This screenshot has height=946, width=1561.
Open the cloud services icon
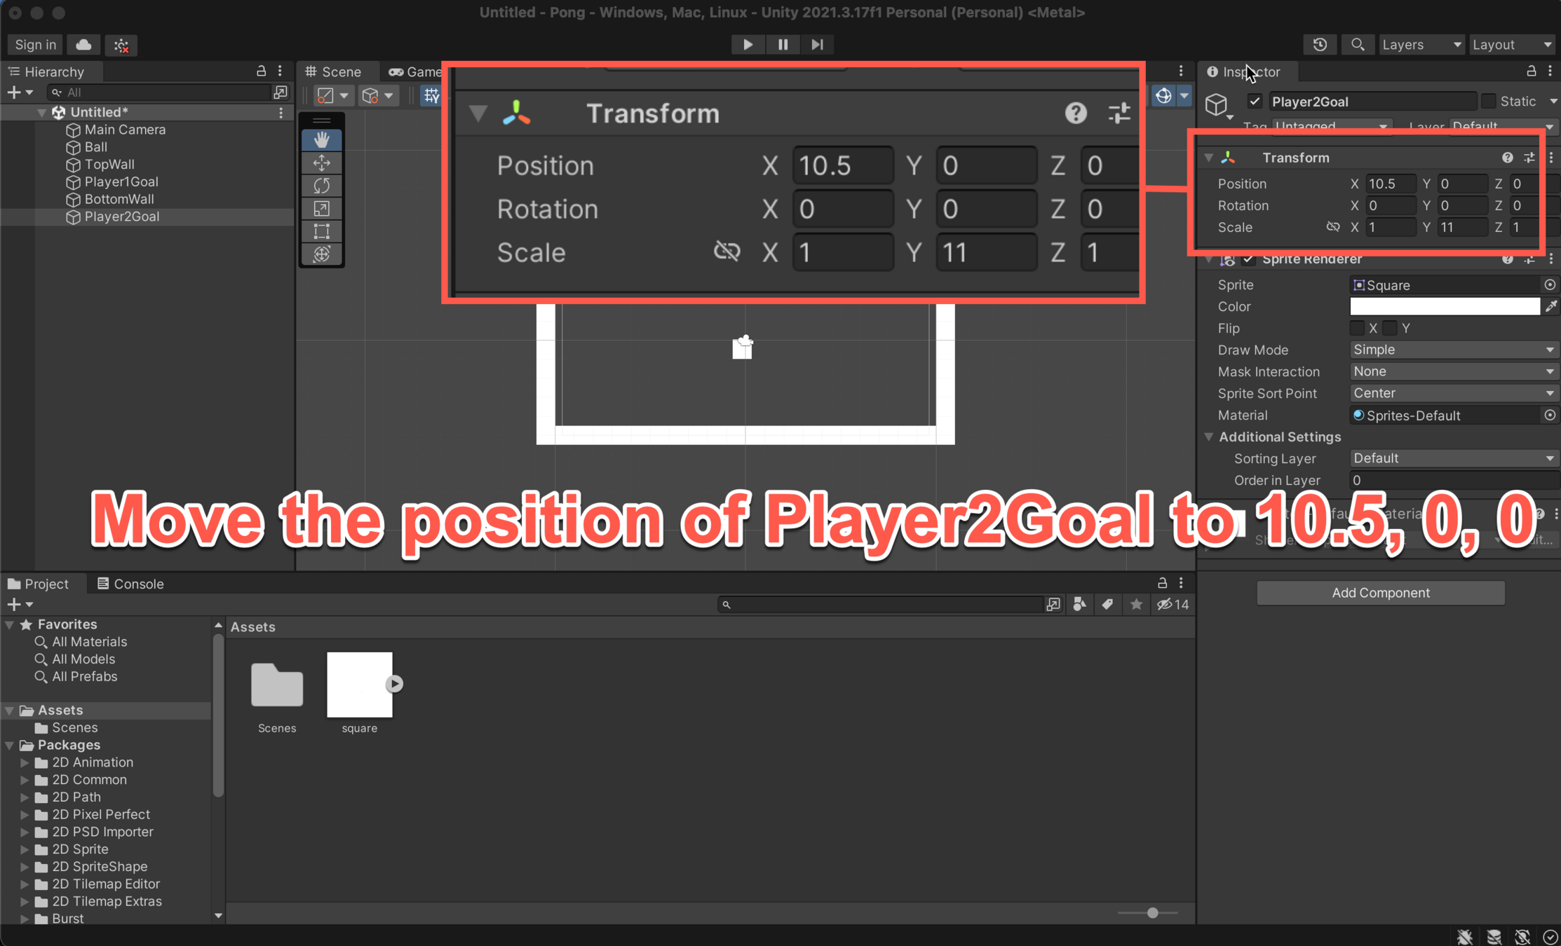click(83, 45)
